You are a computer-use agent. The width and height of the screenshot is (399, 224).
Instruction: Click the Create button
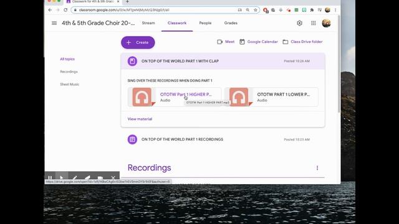click(x=138, y=42)
